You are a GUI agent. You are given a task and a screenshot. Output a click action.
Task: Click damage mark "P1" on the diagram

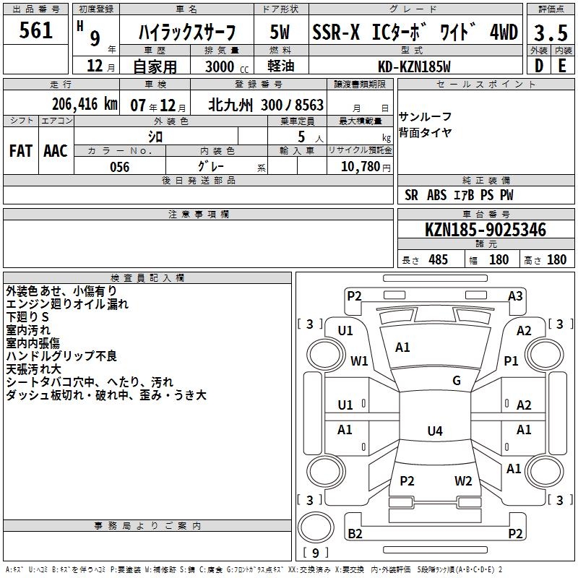click(511, 361)
